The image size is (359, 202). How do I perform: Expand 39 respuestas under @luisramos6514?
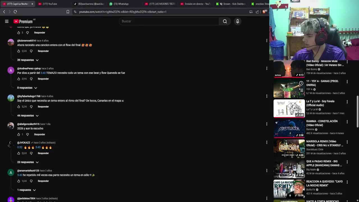pos(28,60)
